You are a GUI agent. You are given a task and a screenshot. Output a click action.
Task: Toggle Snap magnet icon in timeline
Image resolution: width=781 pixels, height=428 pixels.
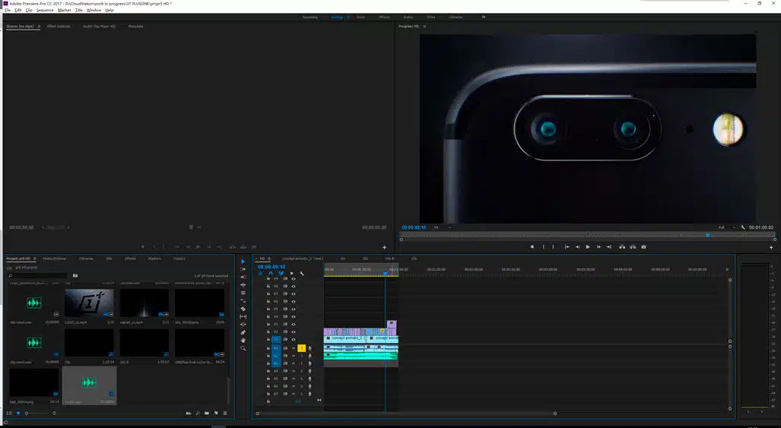point(270,274)
